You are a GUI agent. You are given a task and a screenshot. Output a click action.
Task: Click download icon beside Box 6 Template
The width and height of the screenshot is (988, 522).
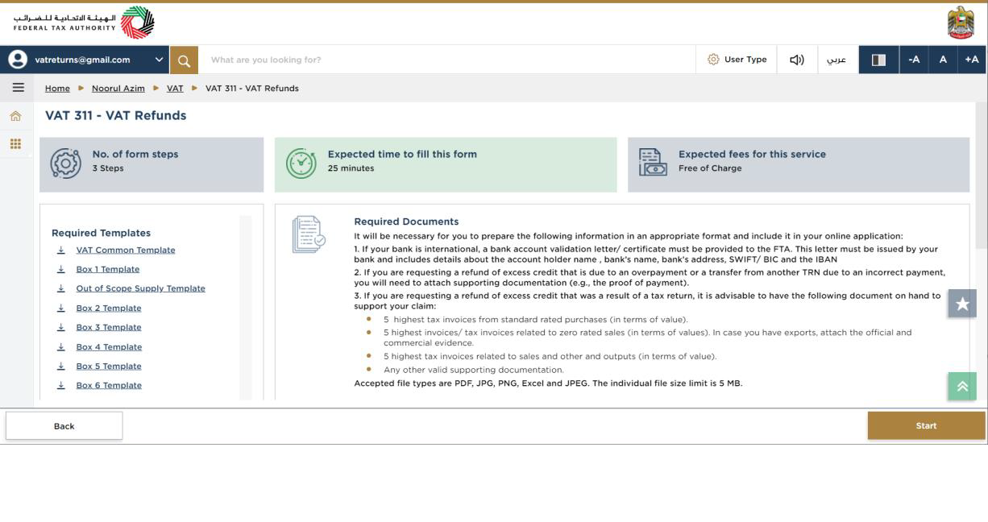tap(61, 385)
